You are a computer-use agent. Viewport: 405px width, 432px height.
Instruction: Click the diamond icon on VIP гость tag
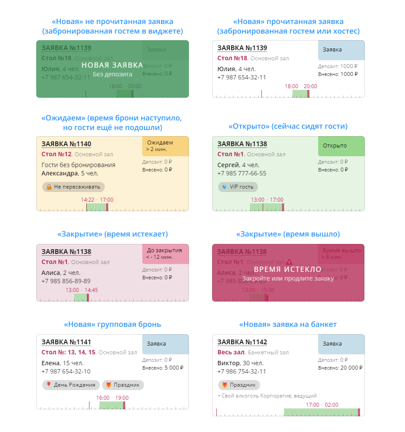point(225,187)
